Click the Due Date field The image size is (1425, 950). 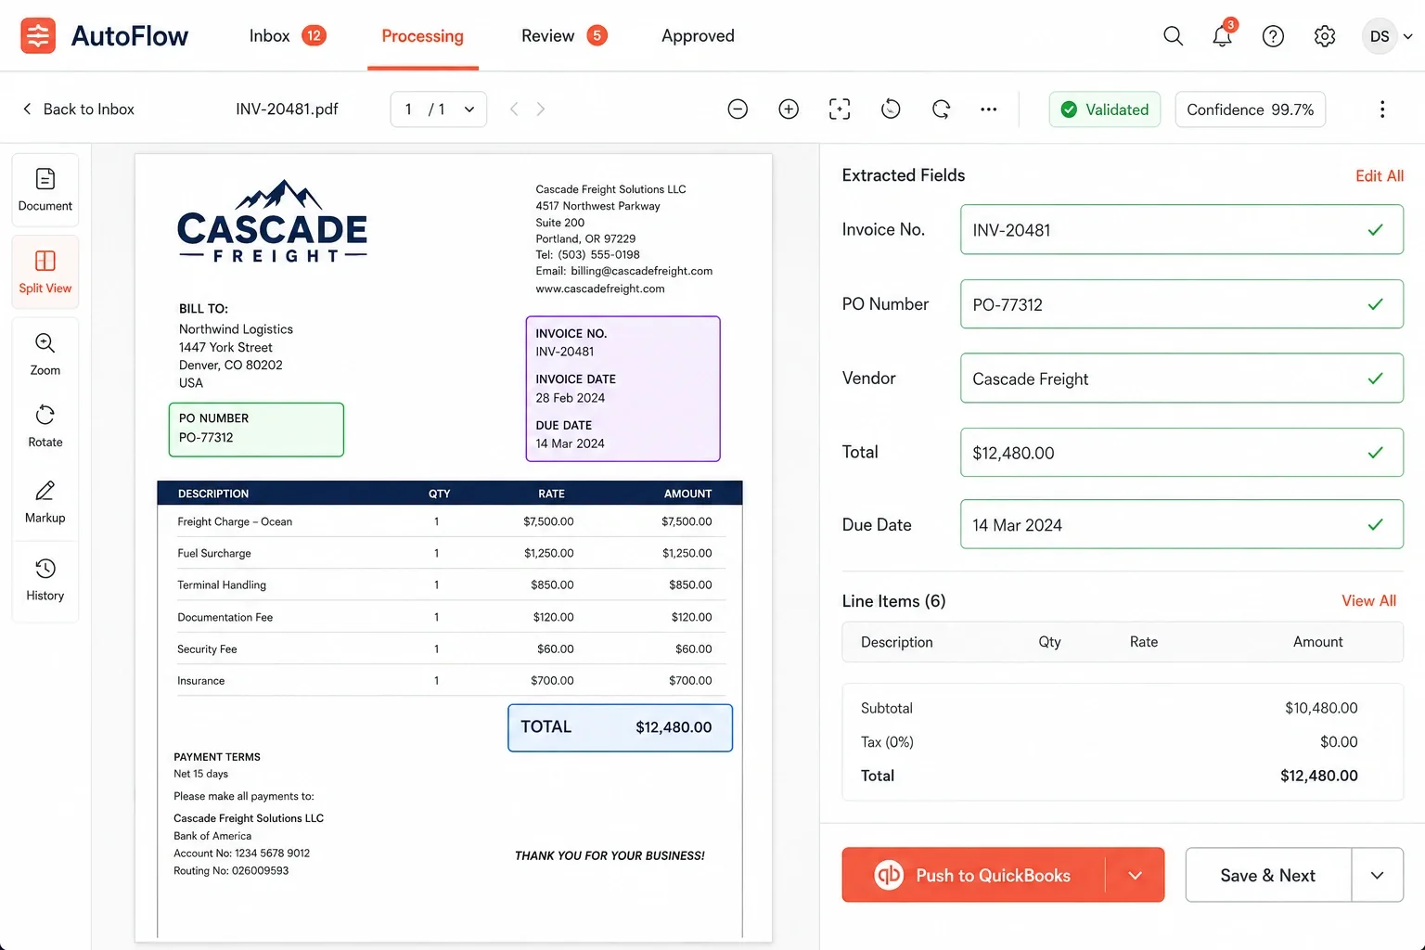click(x=1182, y=525)
